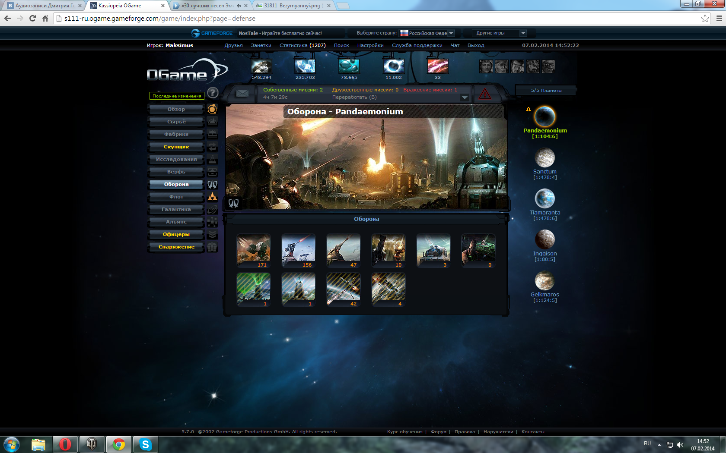The width and height of the screenshot is (726, 453).
Task: Open the help question mark icon
Action: coord(213,92)
